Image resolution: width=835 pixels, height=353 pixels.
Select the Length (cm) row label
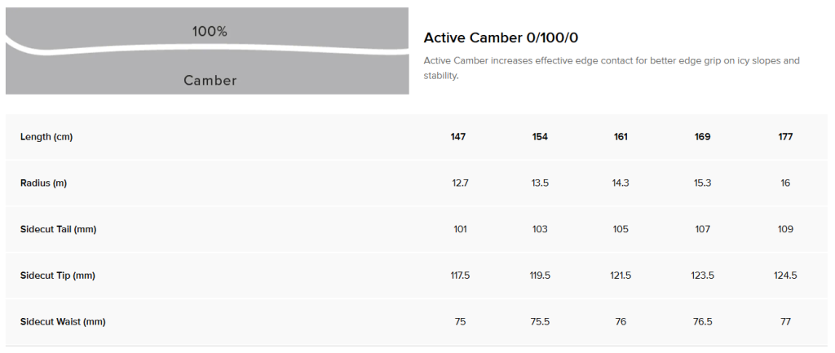pyautogui.click(x=46, y=137)
